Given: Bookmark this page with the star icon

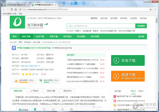Looking at the screenshot, I should (151, 10).
